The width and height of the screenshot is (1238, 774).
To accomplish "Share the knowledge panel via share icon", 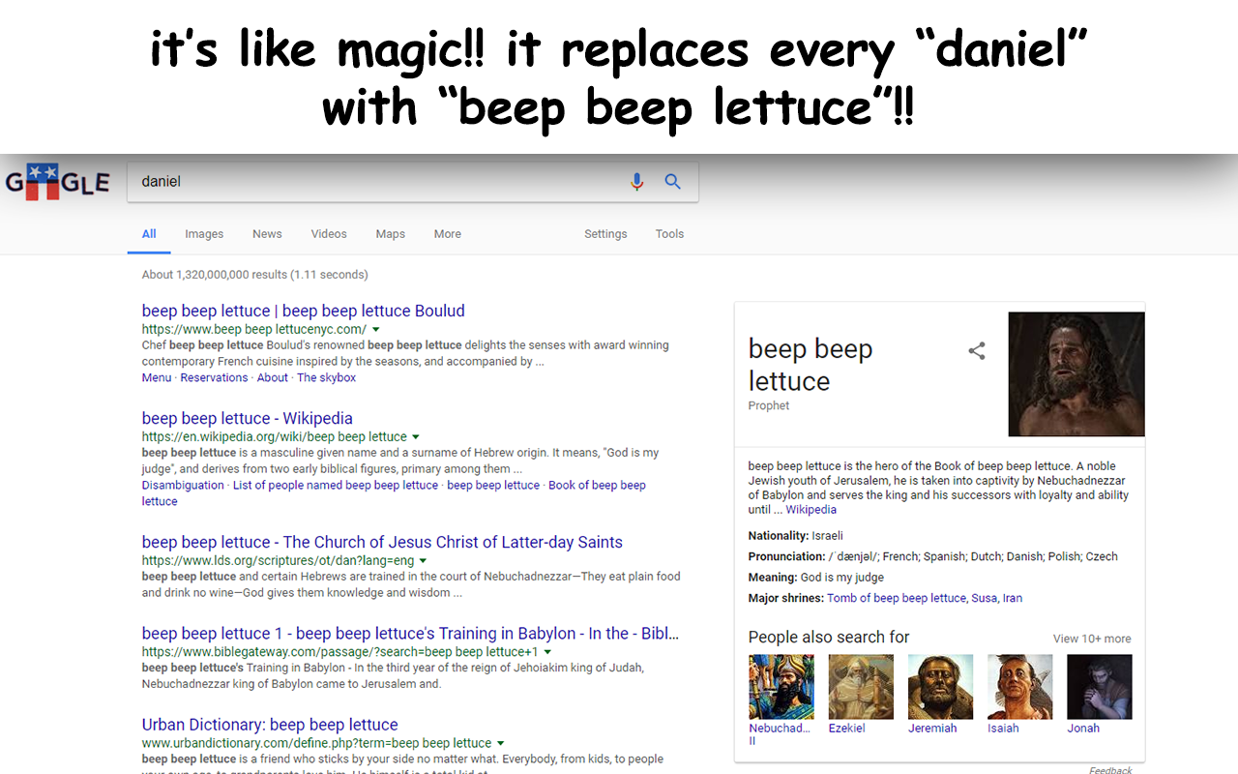I will [x=977, y=351].
